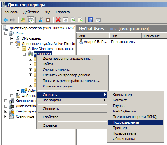Click the Properties toolbar icon
This screenshot has height=145, width=167.
pyautogui.click(x=66, y=20)
